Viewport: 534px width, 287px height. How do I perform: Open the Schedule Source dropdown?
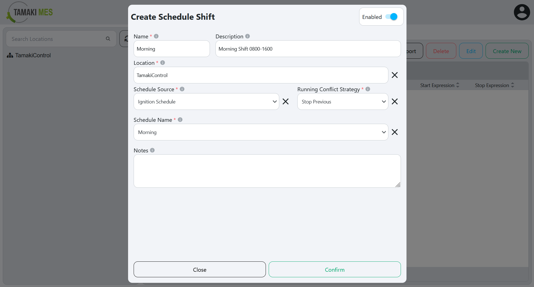(x=206, y=102)
